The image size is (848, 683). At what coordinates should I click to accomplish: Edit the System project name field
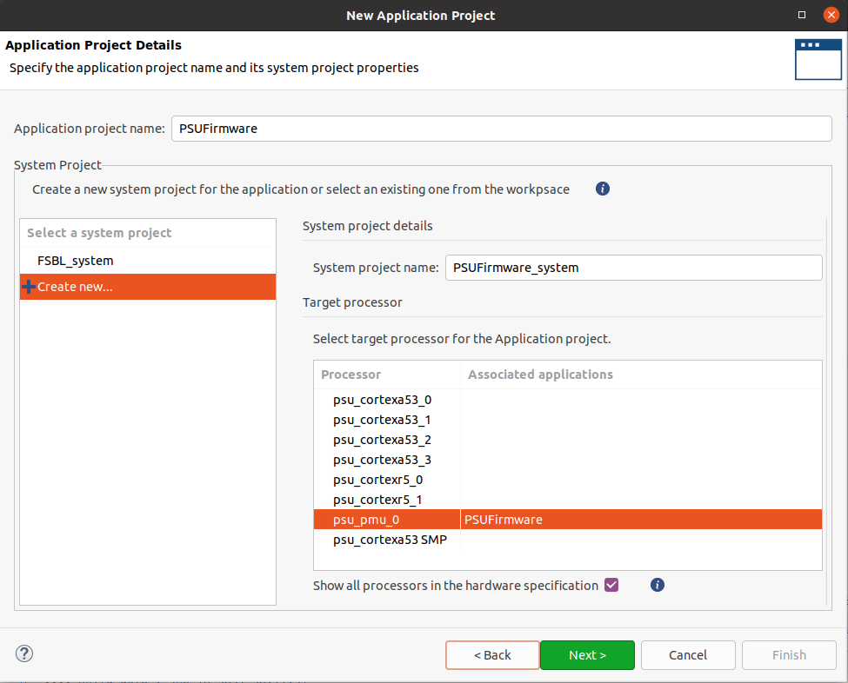(x=633, y=267)
